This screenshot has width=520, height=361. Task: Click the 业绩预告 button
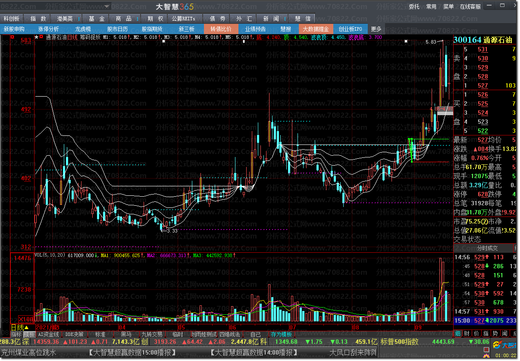255,29
